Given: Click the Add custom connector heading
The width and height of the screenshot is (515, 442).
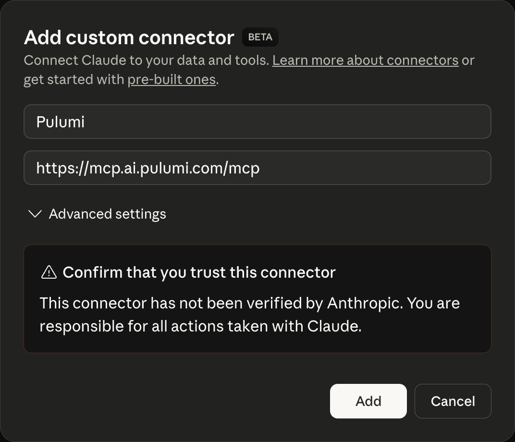Looking at the screenshot, I should click(129, 37).
